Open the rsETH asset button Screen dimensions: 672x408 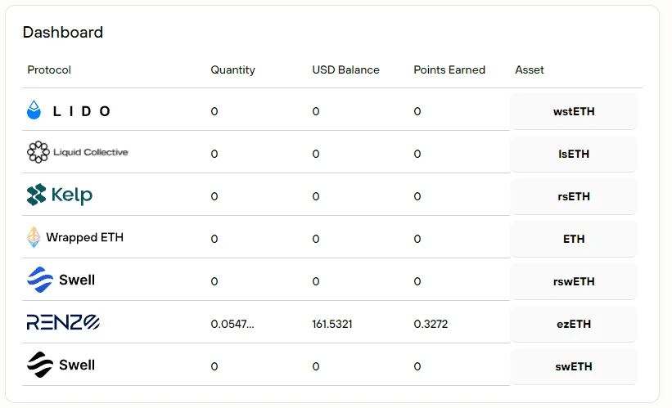[574, 196]
